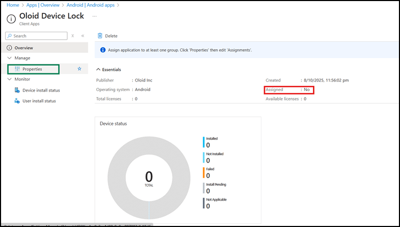The height and width of the screenshot is (227, 400).
Task: Open the ellipsis more-options menu in the title
Action: coord(95,16)
